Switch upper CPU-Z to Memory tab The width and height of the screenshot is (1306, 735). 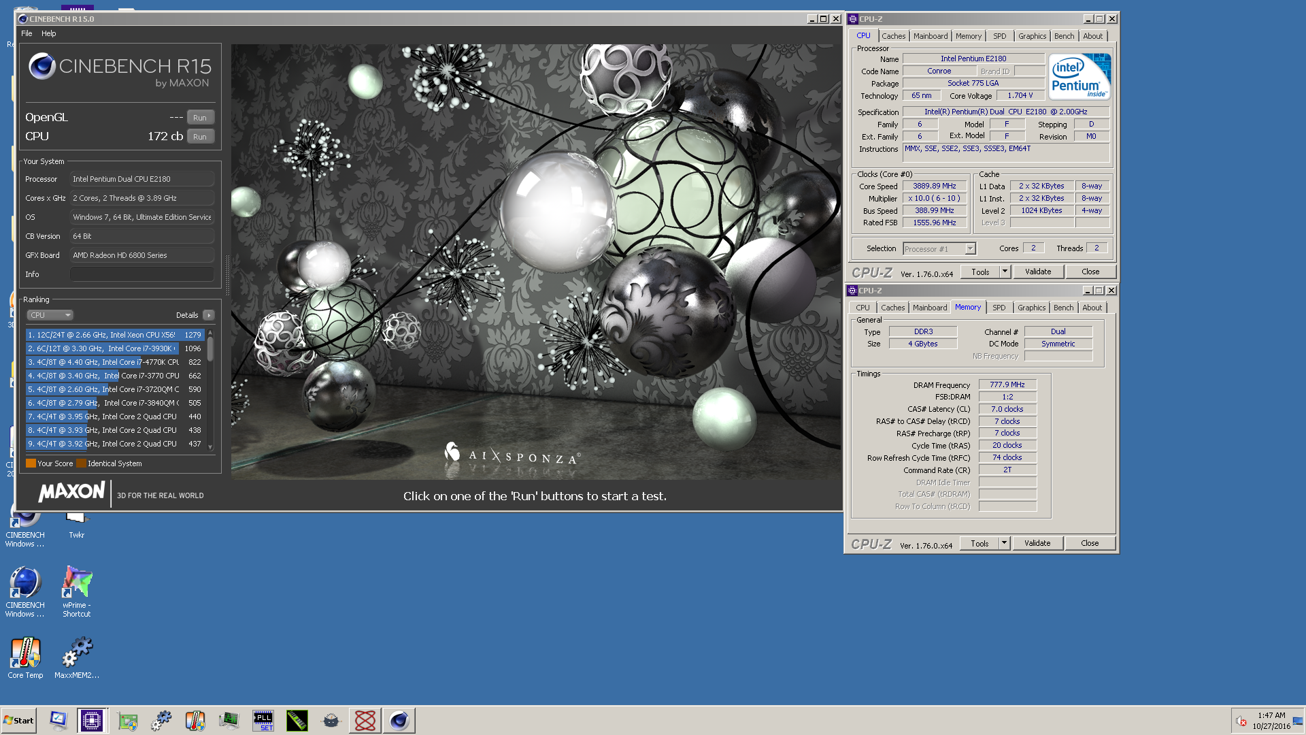point(968,36)
